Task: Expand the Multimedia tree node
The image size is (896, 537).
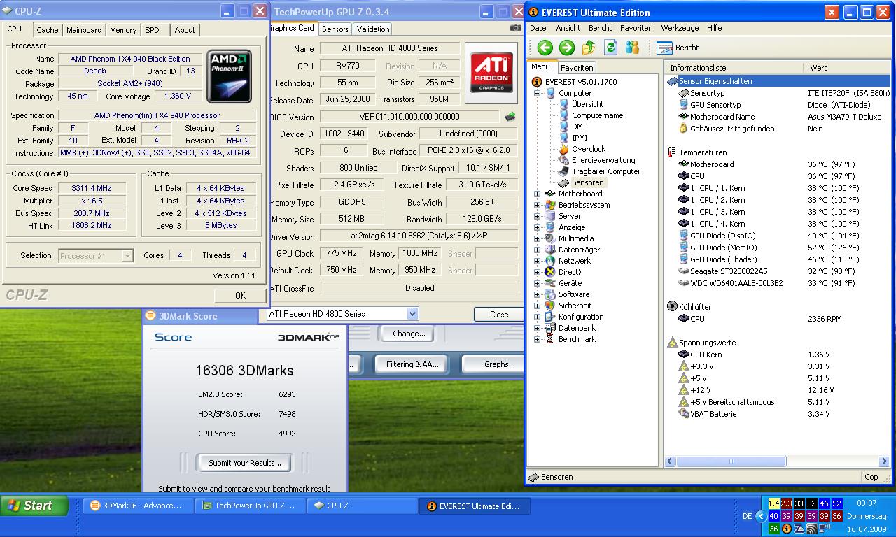Action: click(538, 238)
